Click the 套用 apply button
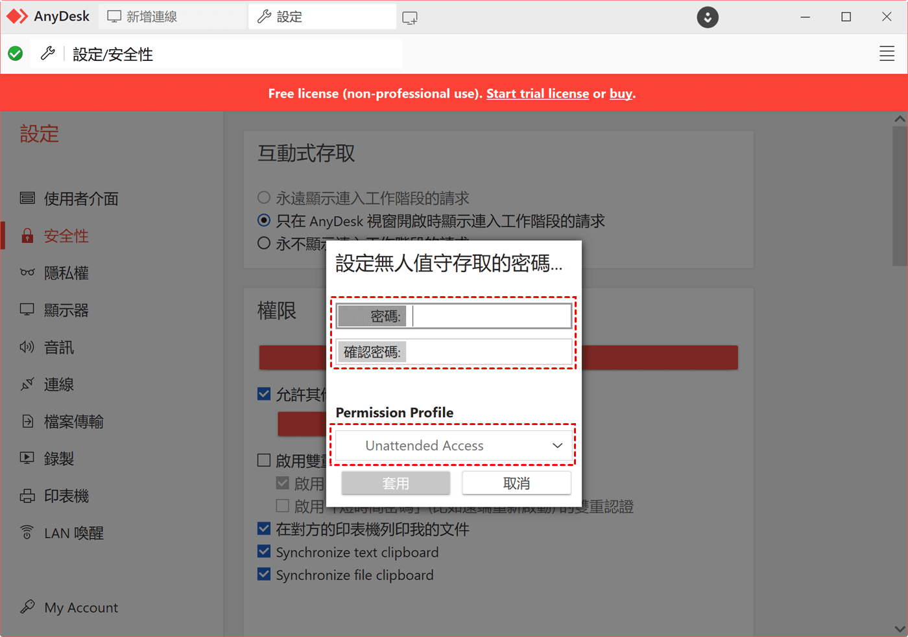This screenshot has height=637, width=908. point(396,483)
